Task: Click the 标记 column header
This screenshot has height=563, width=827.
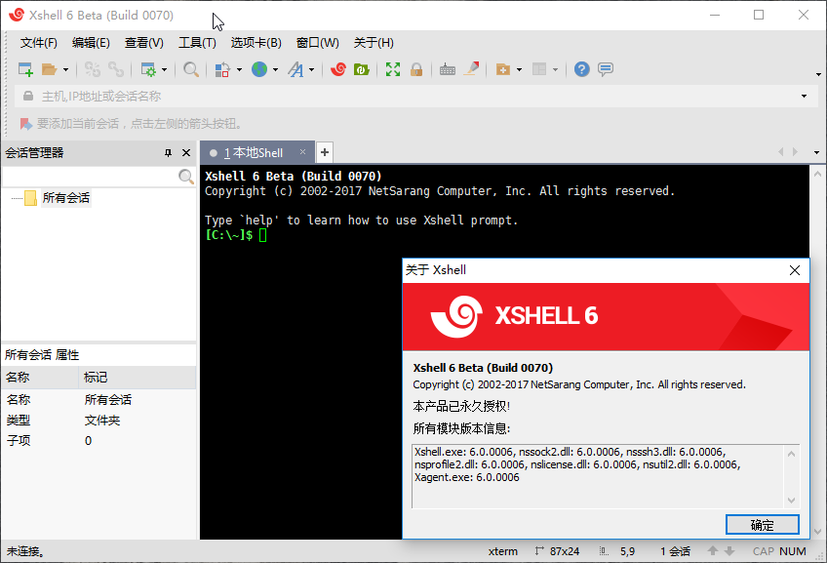Action: (138, 378)
